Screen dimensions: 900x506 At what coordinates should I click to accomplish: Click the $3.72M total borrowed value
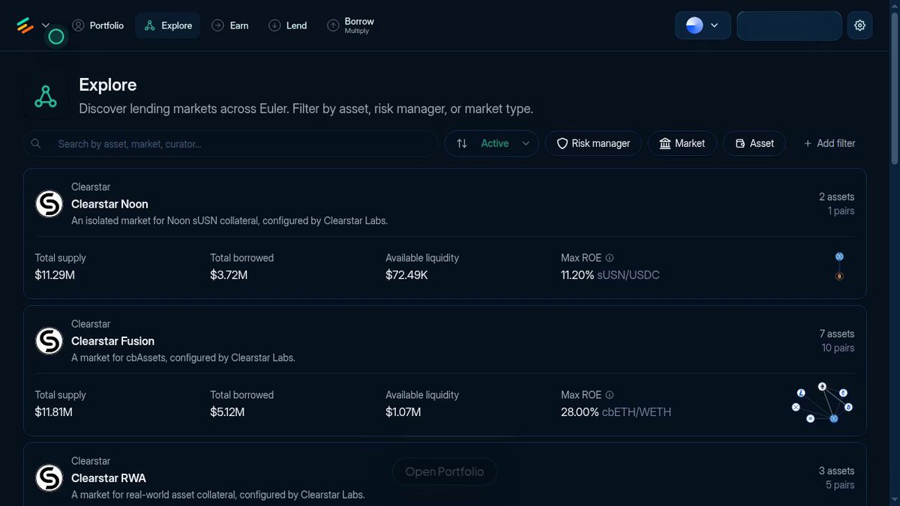tap(229, 275)
